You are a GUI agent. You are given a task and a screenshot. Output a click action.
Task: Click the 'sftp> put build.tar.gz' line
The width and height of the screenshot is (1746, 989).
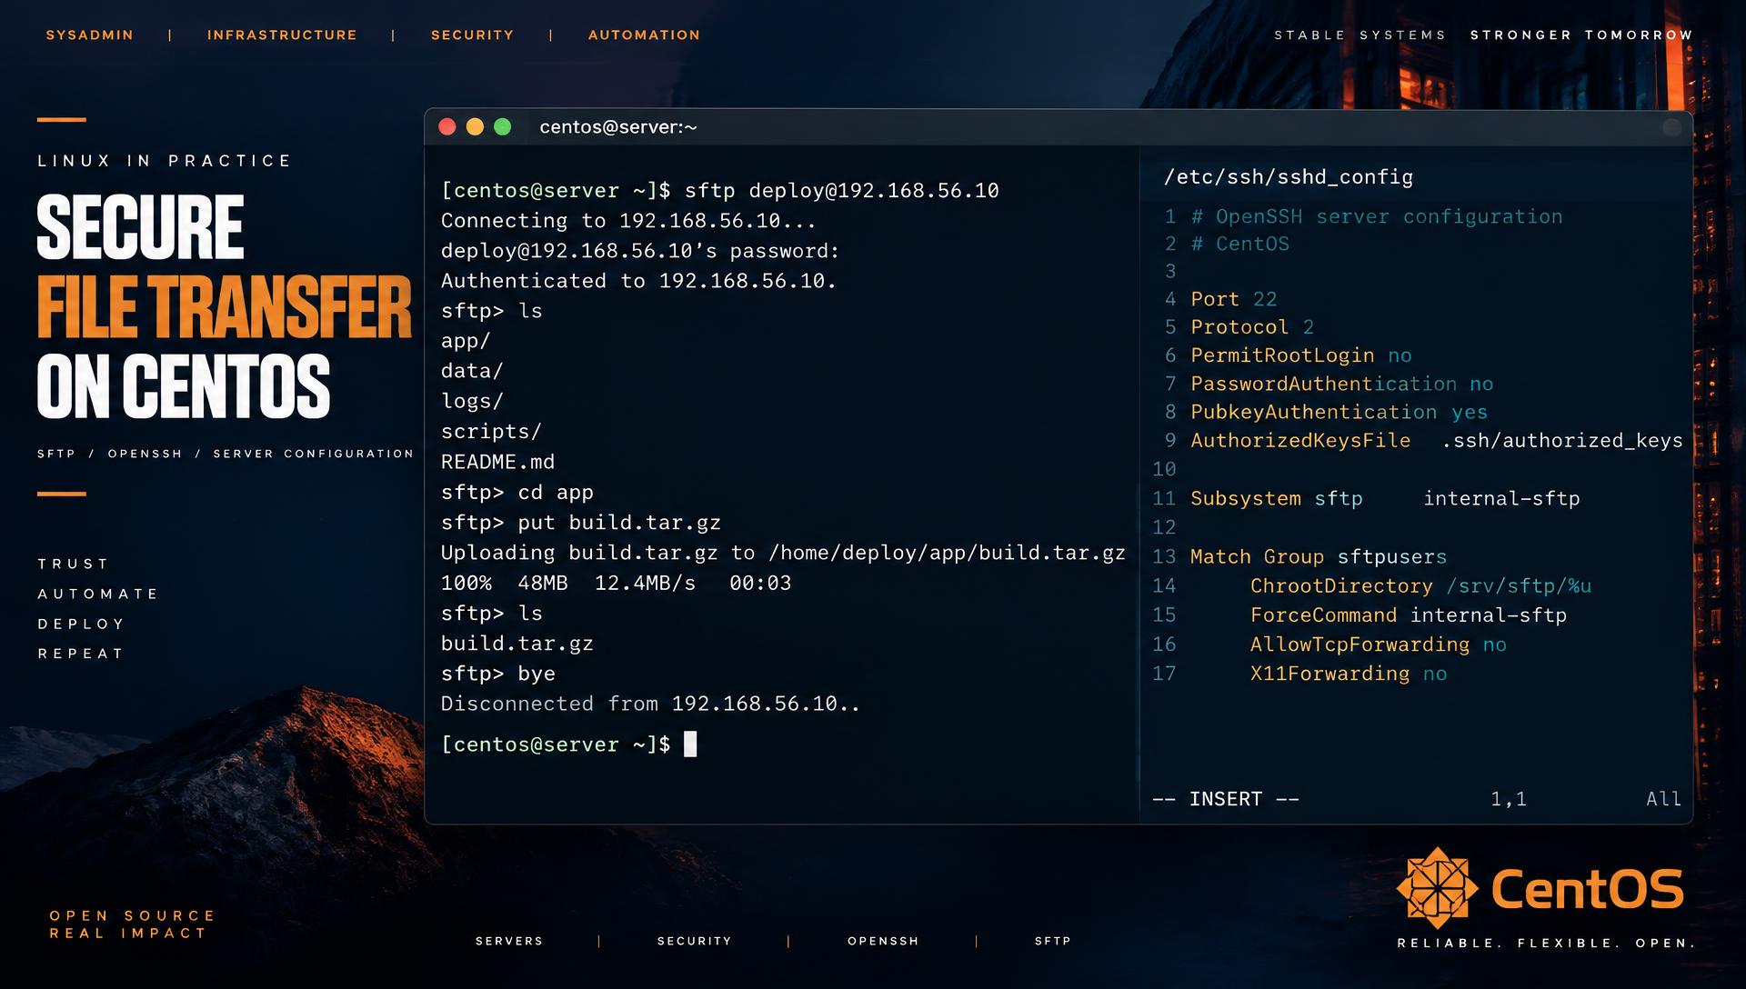tap(580, 523)
